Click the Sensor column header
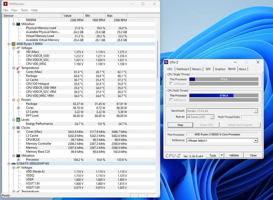The width and height of the screenshot is (273, 200). tap(32, 16)
